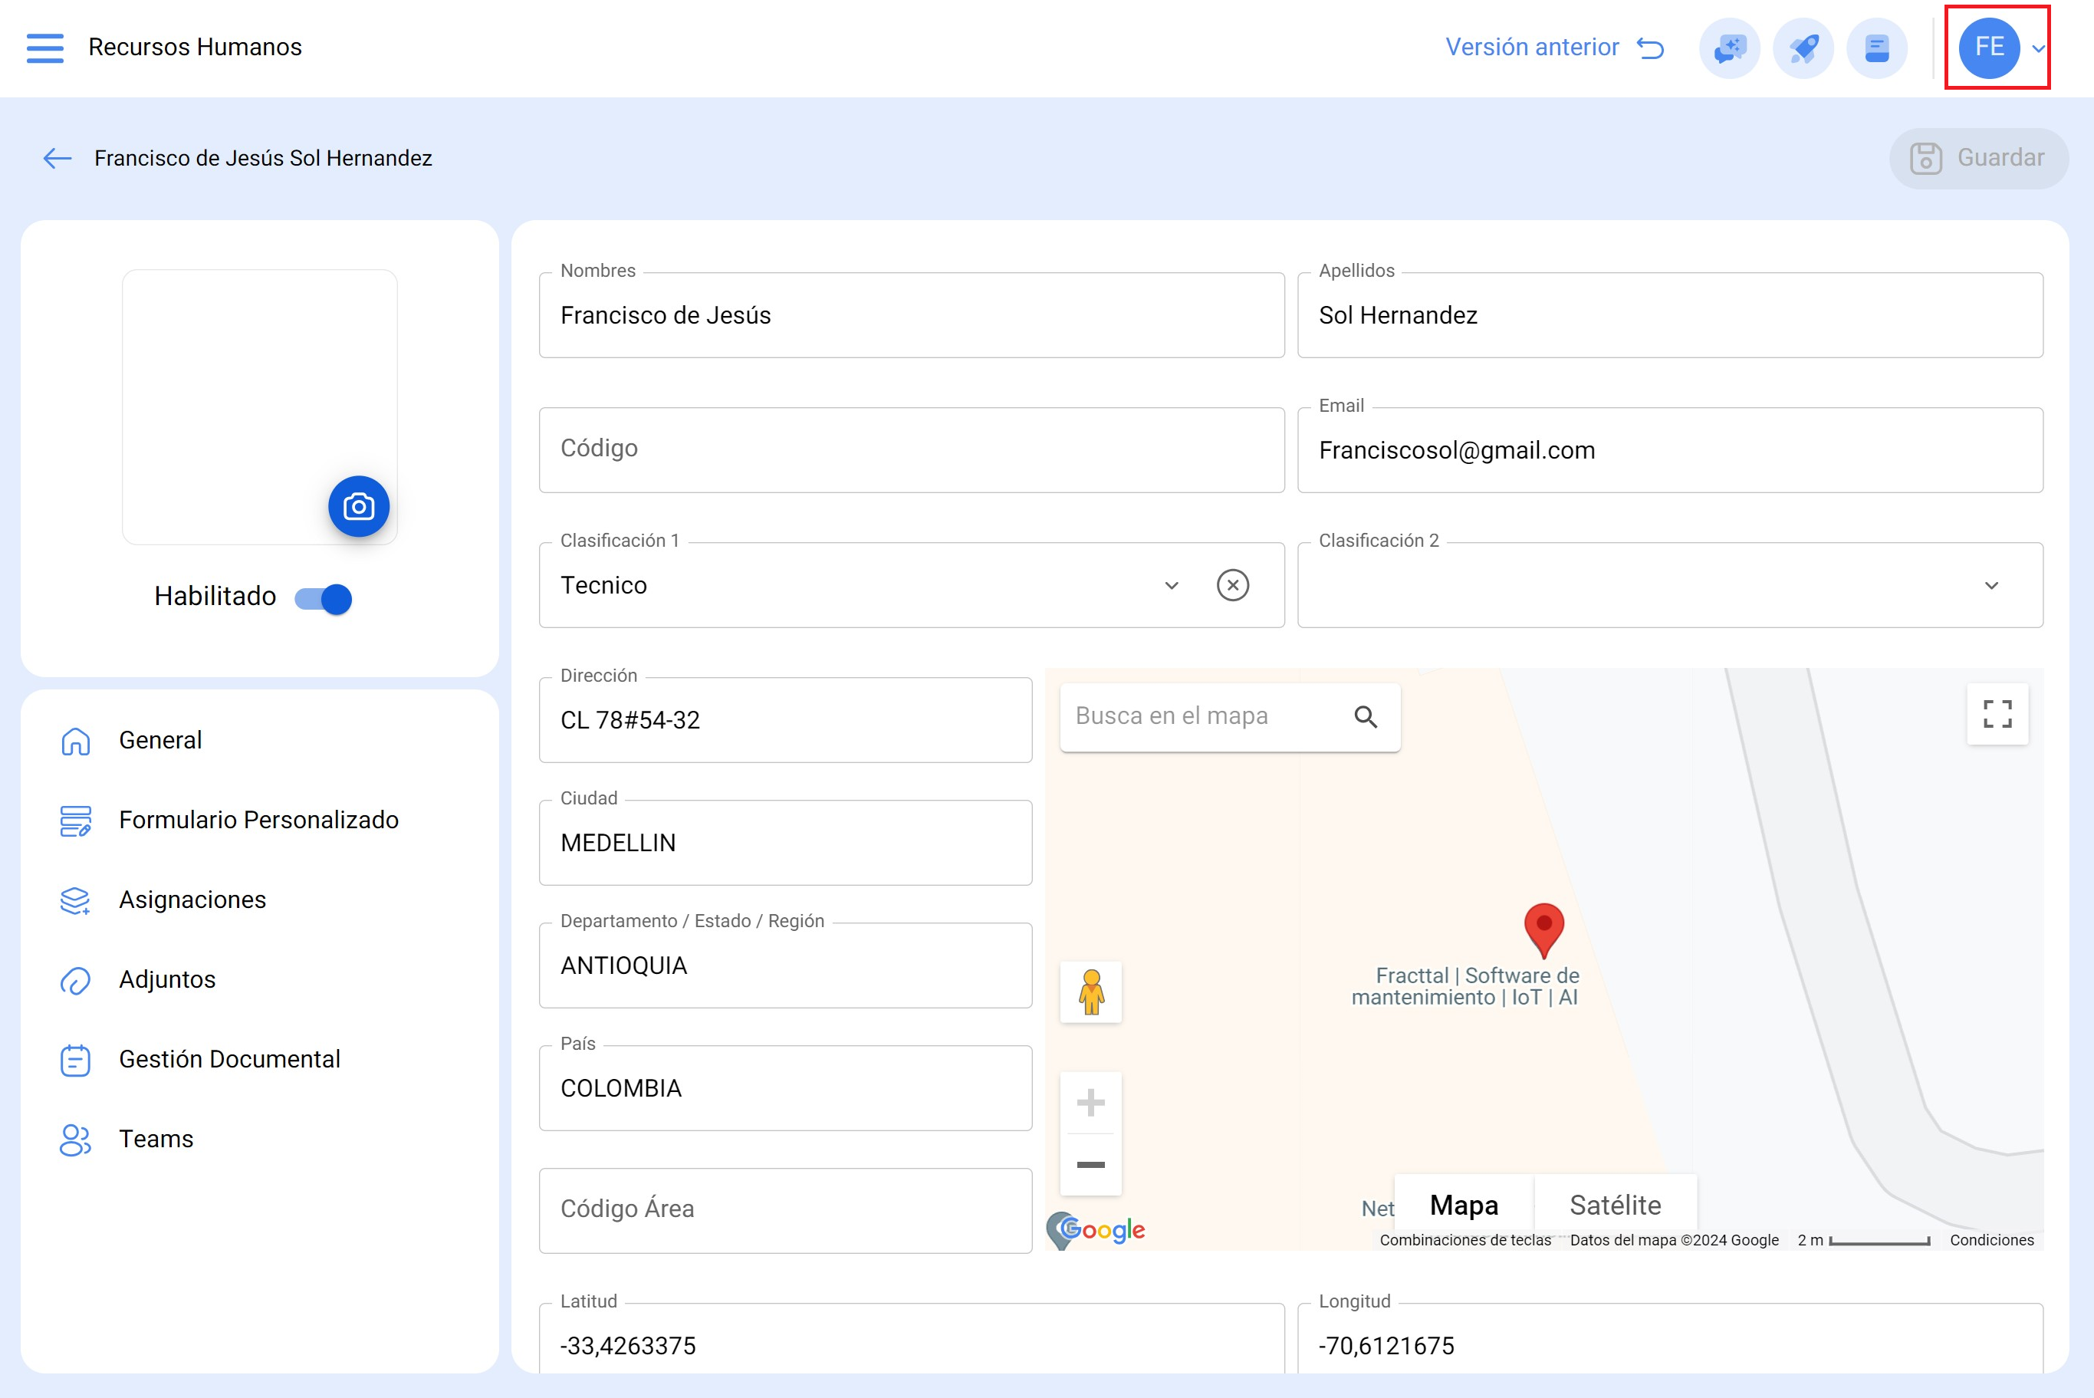
Task: Switch map to Mapa view
Action: [x=1463, y=1206]
